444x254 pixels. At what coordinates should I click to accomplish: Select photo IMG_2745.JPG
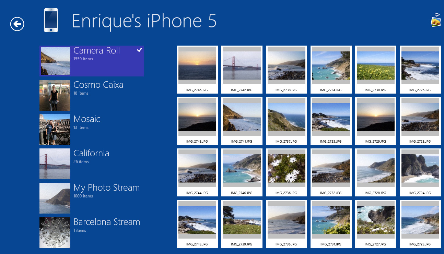pyautogui.click(x=197, y=121)
